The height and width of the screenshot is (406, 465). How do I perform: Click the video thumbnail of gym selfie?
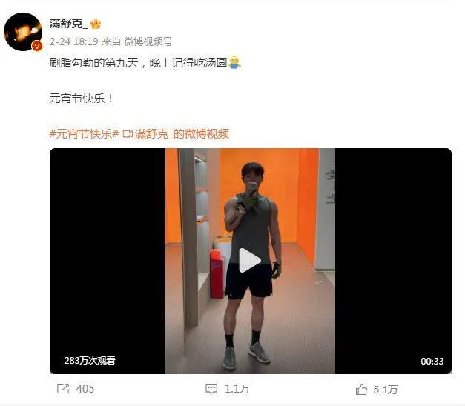(250, 261)
